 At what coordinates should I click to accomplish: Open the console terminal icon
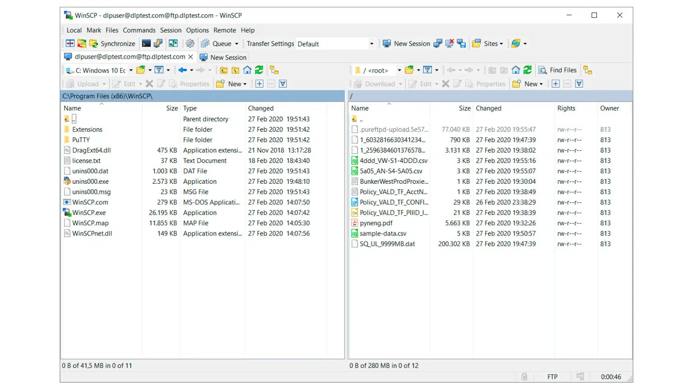tap(146, 44)
